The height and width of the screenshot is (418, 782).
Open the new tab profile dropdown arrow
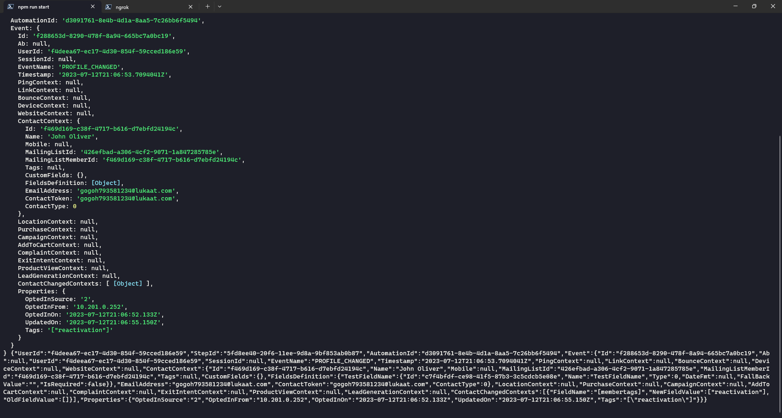tap(220, 7)
